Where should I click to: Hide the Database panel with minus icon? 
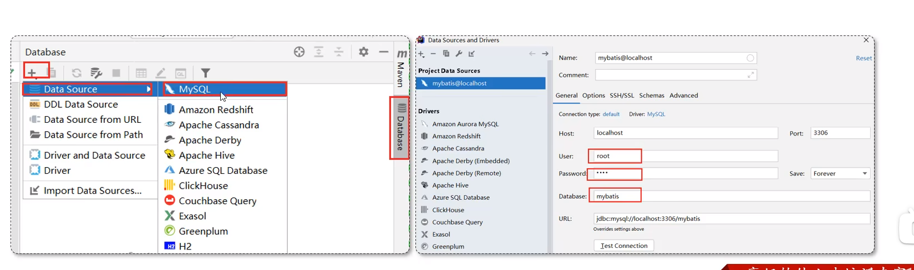pos(383,52)
